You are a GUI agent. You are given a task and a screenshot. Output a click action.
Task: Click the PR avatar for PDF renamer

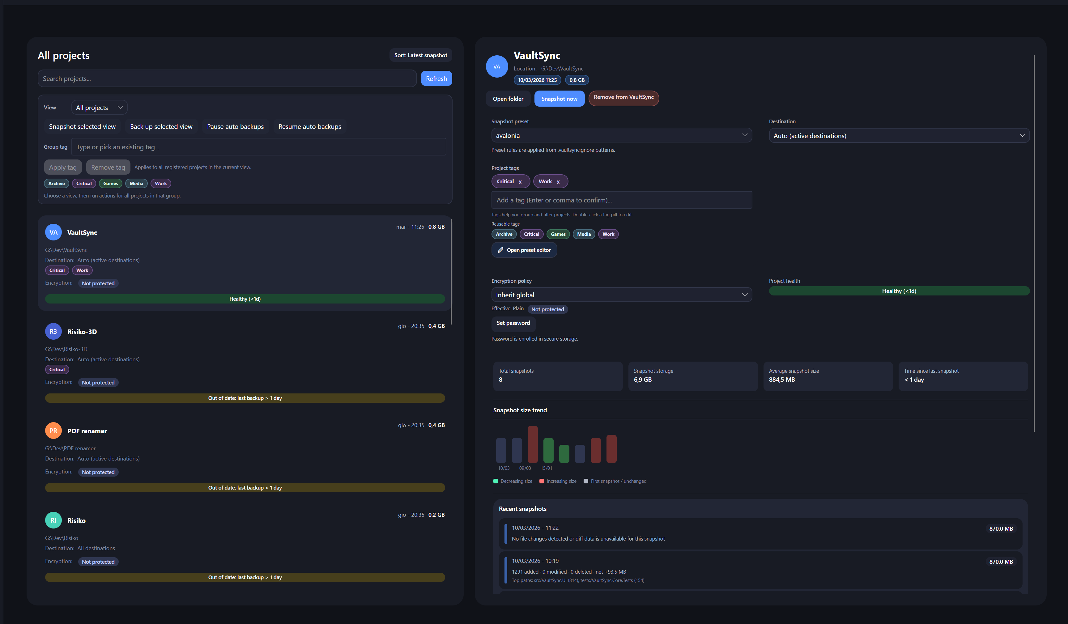coord(53,431)
